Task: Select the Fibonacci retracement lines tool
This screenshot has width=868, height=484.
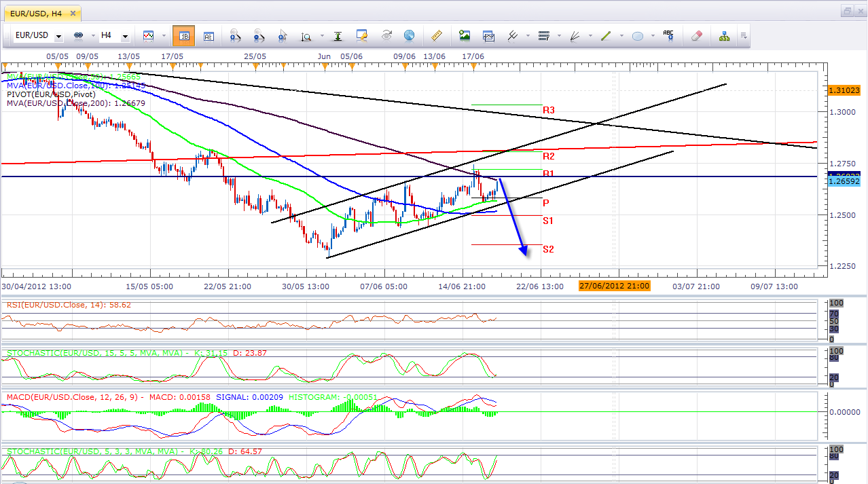Action: coord(543,35)
